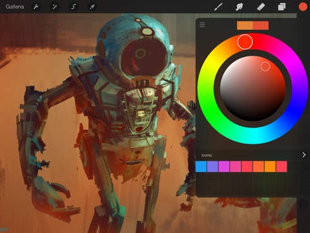Image resolution: width=310 pixels, height=233 pixels.
Task: Open the Adjustments magic wand menu
Action: coord(55,6)
